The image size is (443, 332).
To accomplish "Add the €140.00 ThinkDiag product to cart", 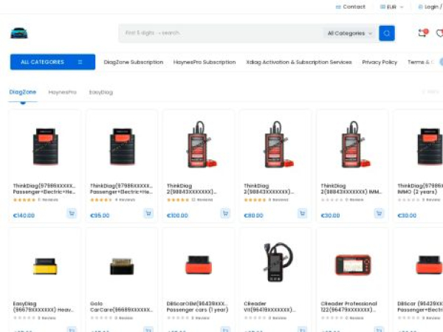I will 72,213.
